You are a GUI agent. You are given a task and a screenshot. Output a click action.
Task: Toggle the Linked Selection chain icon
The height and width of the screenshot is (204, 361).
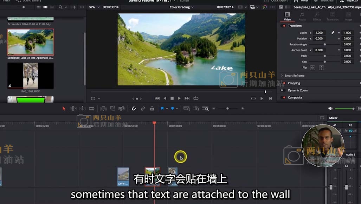pyautogui.click(x=143, y=109)
